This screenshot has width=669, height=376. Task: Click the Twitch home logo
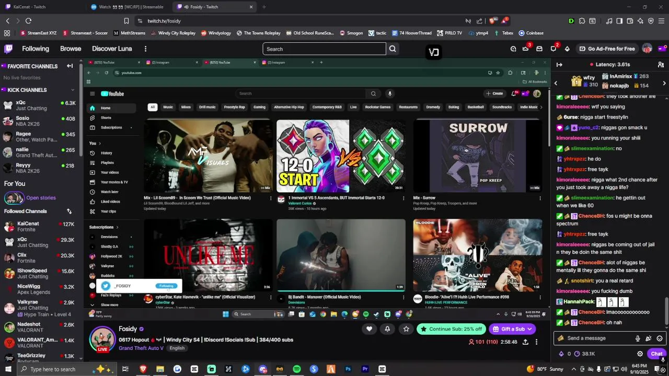(8, 49)
